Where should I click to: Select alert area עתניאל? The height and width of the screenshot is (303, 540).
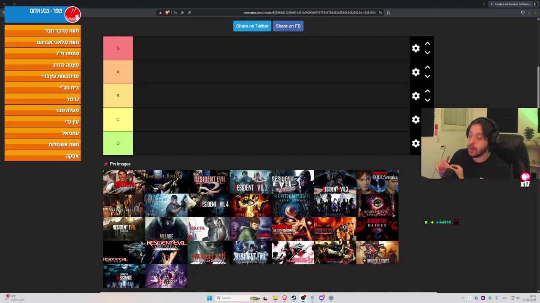tap(43, 133)
